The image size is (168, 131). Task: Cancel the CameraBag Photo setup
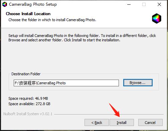click(x=150, y=123)
